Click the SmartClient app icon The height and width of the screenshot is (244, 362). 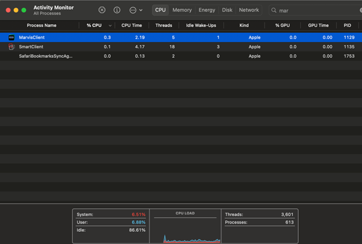(x=11, y=47)
